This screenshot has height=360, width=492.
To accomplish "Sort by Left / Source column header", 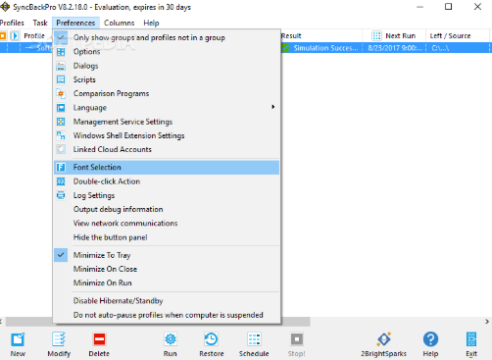I will [x=458, y=35].
